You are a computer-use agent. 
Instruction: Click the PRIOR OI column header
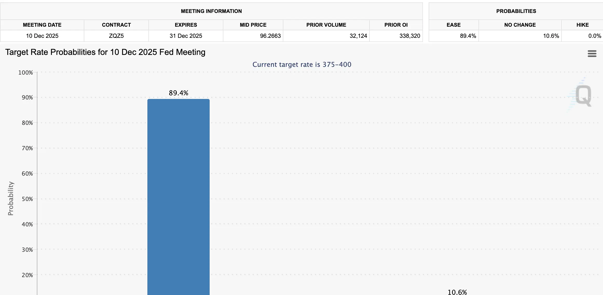point(396,25)
